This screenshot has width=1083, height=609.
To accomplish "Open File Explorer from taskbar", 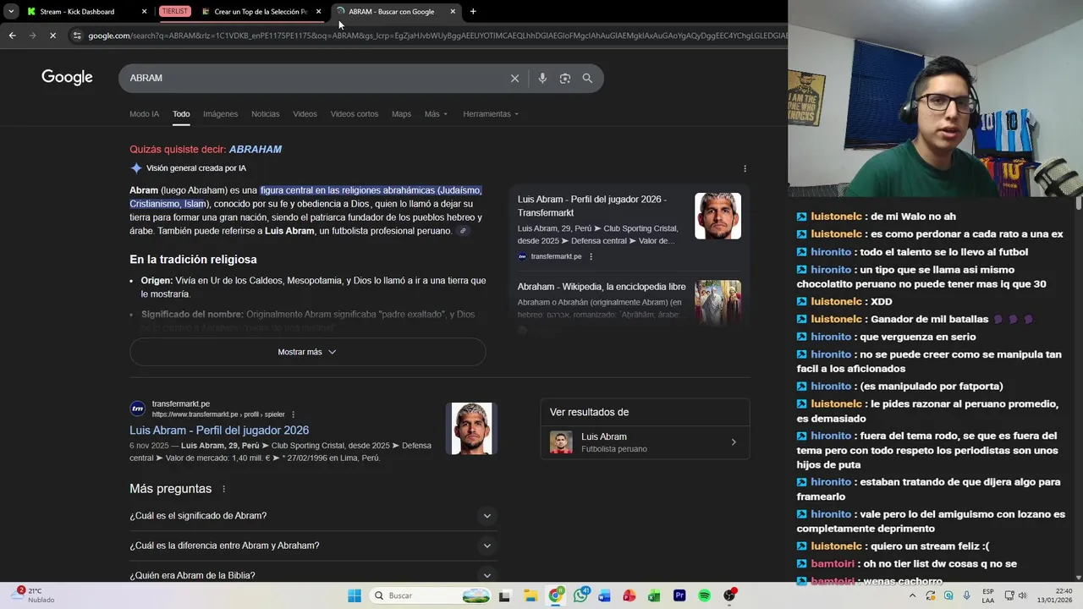I will click(530, 595).
